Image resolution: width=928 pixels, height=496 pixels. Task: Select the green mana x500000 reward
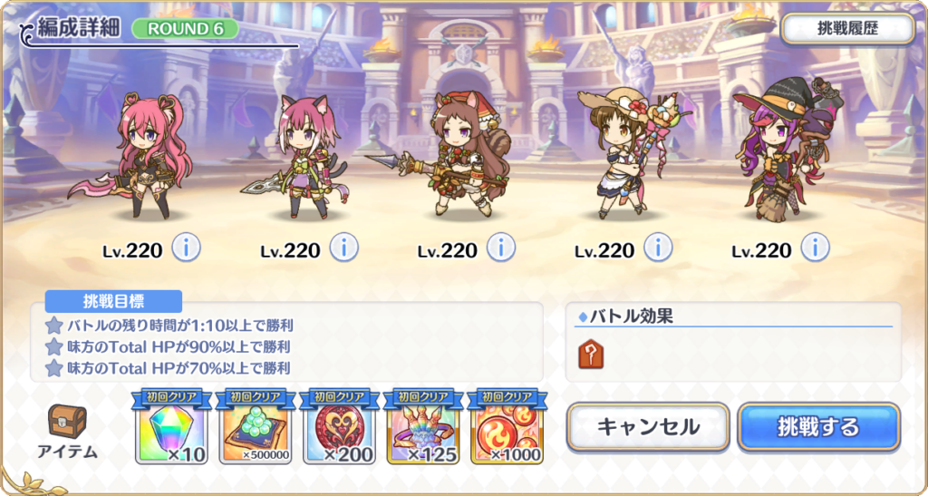(255, 427)
